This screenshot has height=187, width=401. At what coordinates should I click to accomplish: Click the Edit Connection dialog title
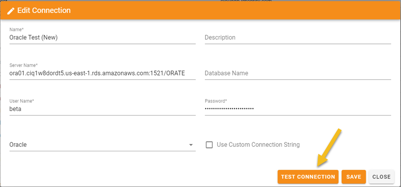tap(44, 11)
